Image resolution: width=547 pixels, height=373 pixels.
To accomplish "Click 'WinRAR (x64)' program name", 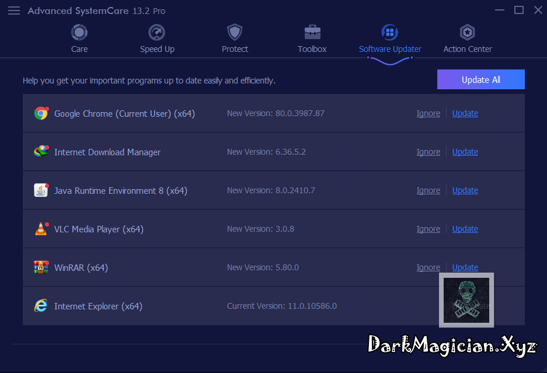I will (x=81, y=267).
